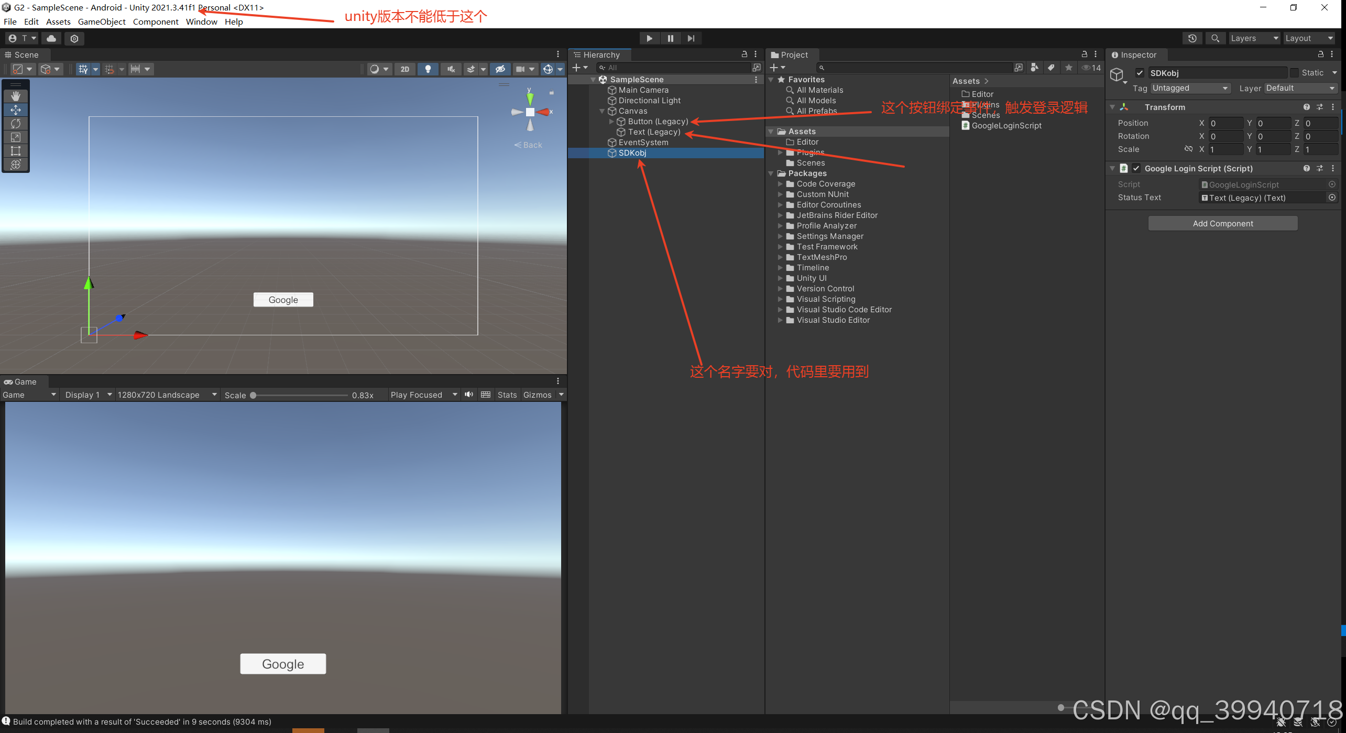Expand the Code Coverage package folder

780,184
